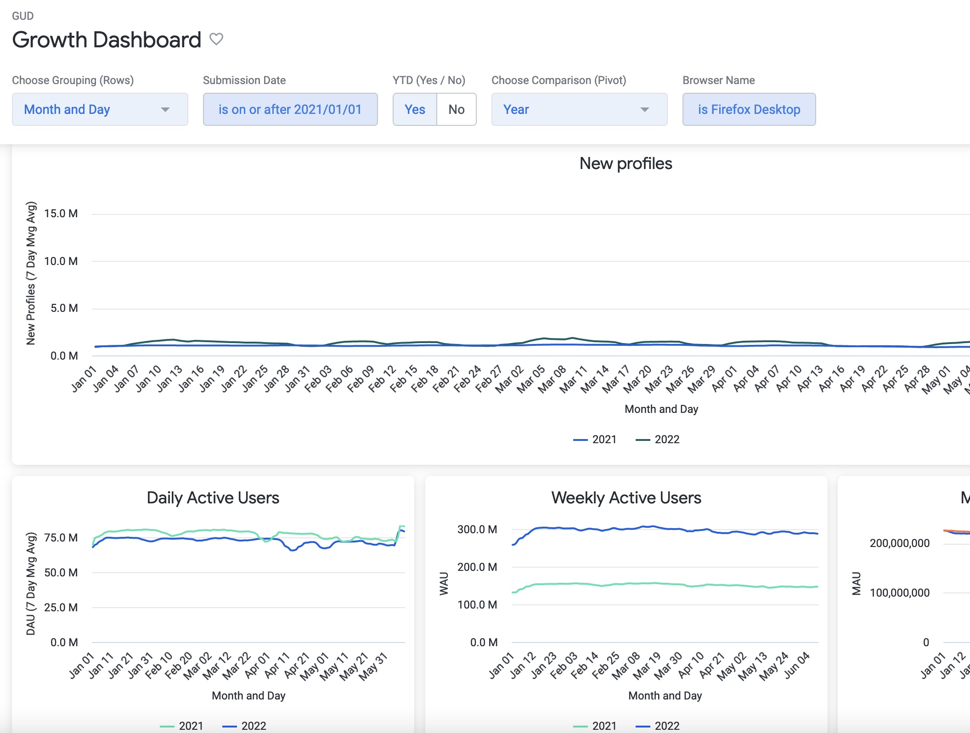Favorite the dashboard using the heart icon
The height and width of the screenshot is (733, 970).
[x=217, y=39]
